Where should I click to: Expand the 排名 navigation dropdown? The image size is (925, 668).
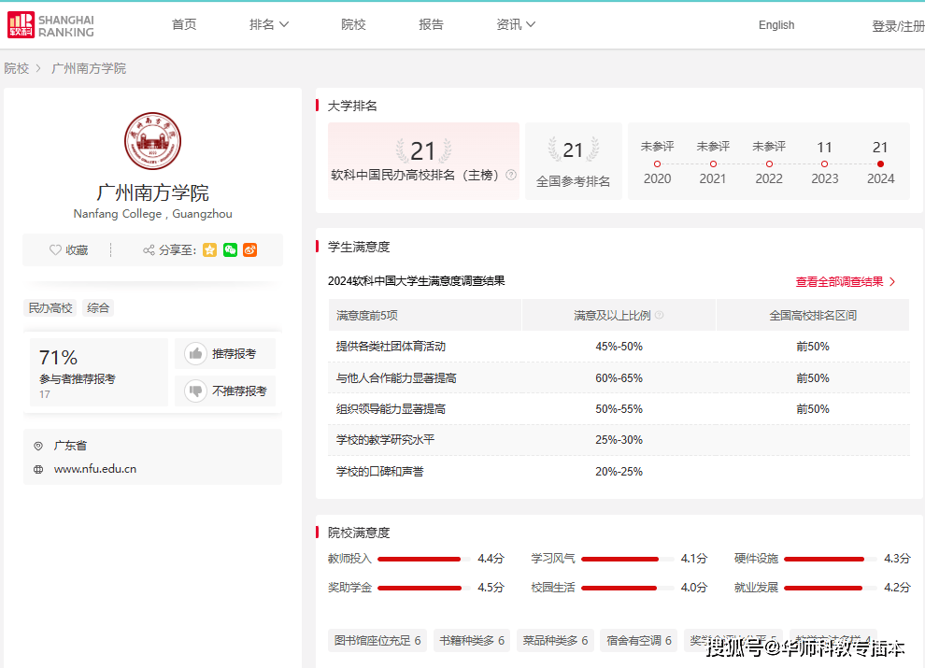(269, 25)
